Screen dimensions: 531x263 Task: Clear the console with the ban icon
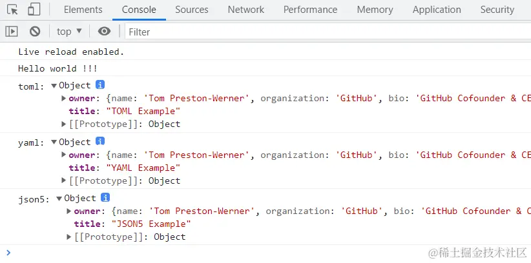[x=35, y=31]
